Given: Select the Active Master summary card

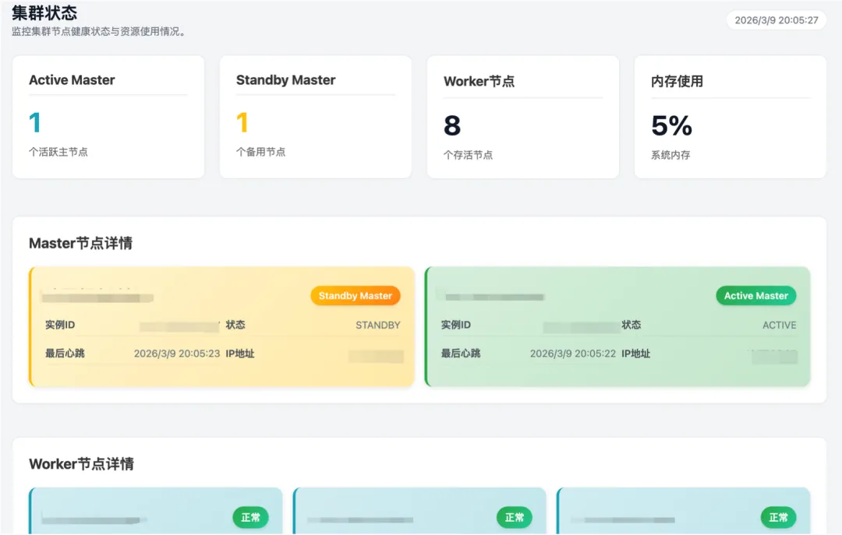Looking at the screenshot, I should click(x=108, y=117).
